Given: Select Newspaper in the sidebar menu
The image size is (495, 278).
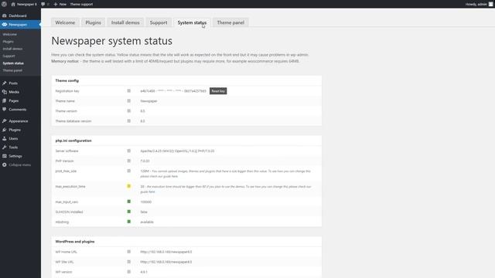Looking at the screenshot, I should click(18, 25).
